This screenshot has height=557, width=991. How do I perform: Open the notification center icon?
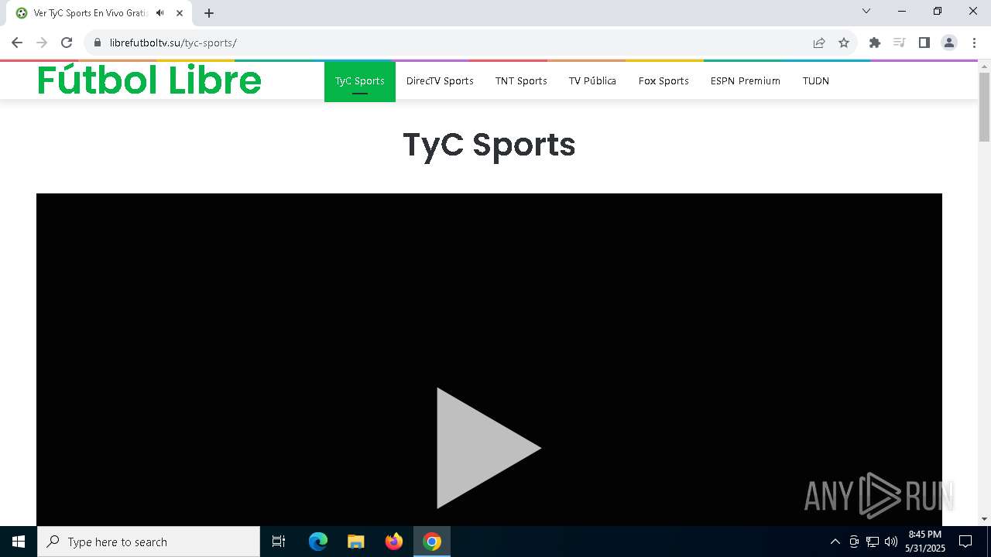click(x=965, y=542)
